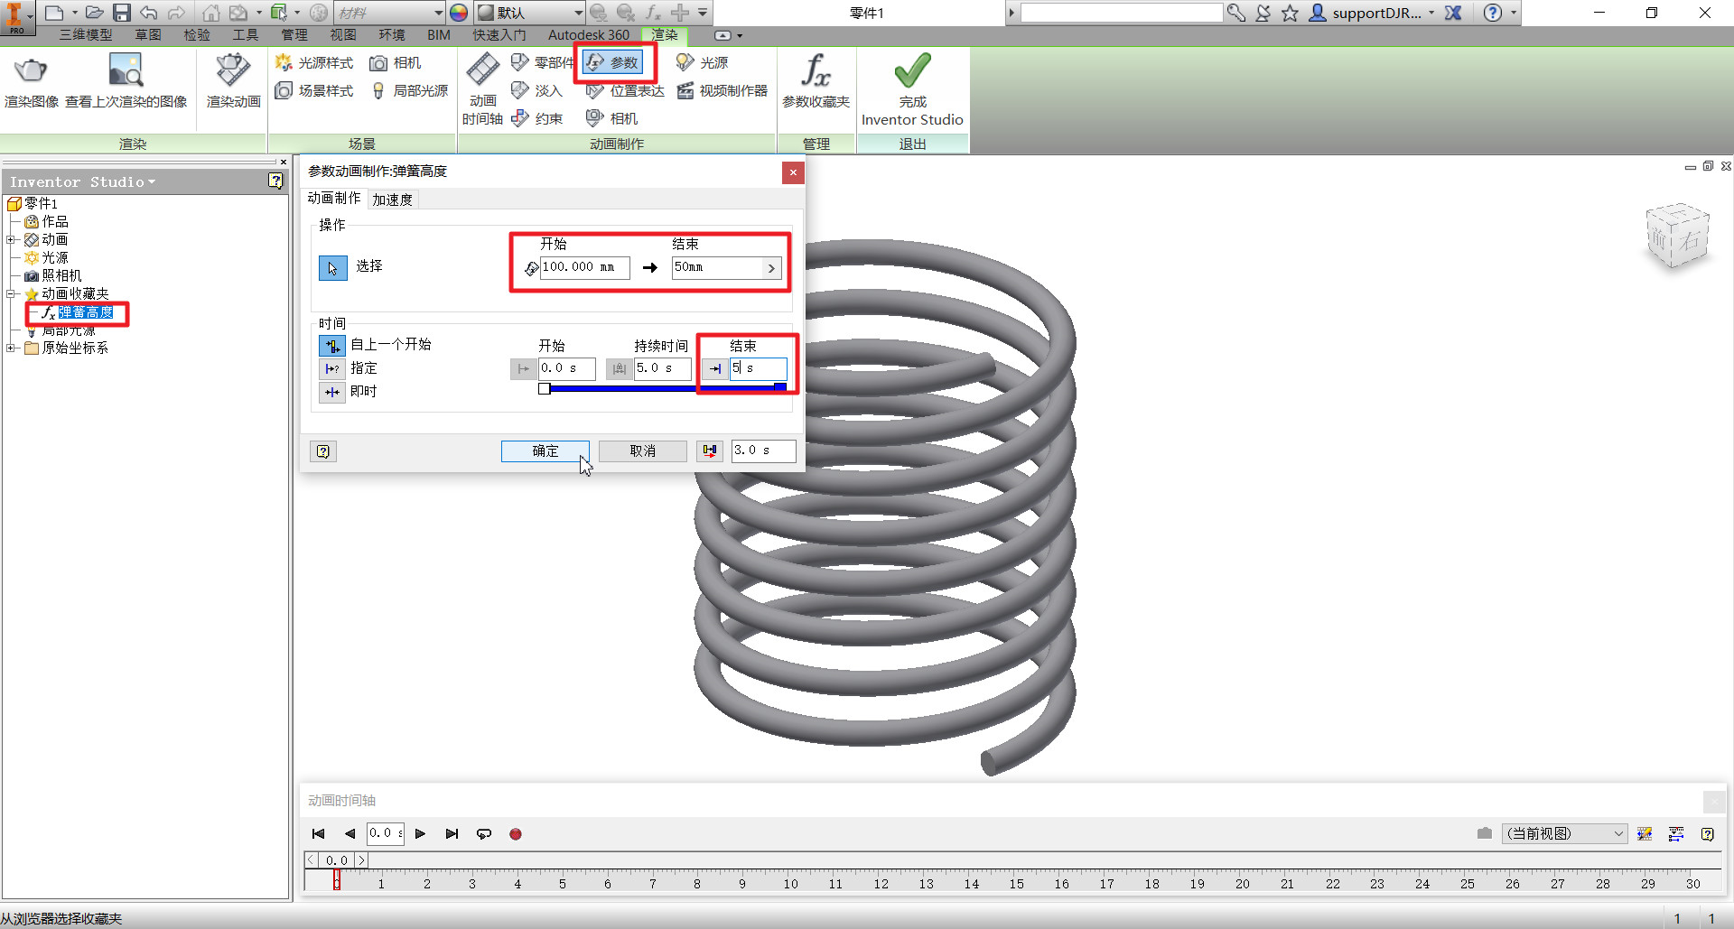The image size is (1734, 929).
Task: Open the 草图 ribbon tab
Action: coord(148,34)
